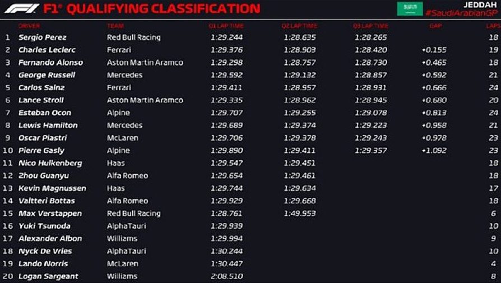This screenshot has height=283, width=501.
Task: Select the Q3 LAP TIME column header
Action: (370, 26)
